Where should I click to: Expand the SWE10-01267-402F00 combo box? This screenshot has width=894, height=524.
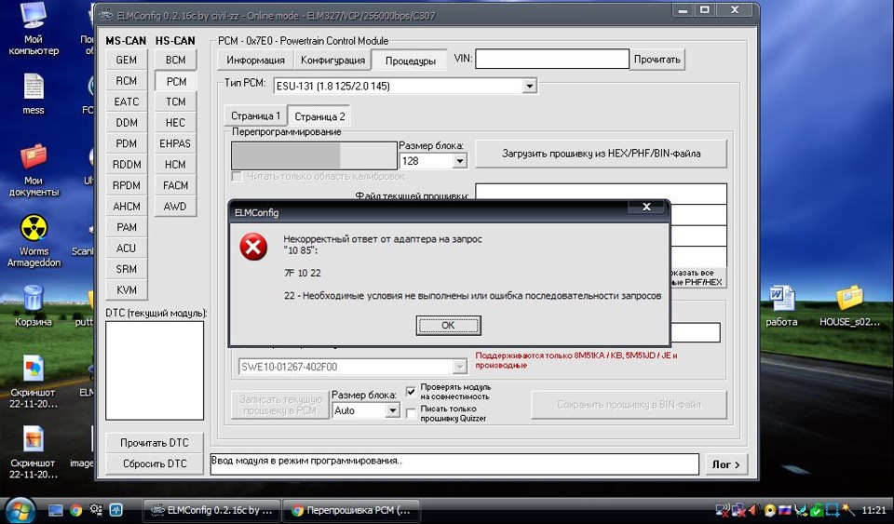pos(459,367)
